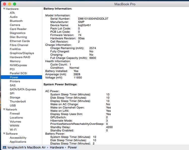Zoom window with the green button

point(15,4)
